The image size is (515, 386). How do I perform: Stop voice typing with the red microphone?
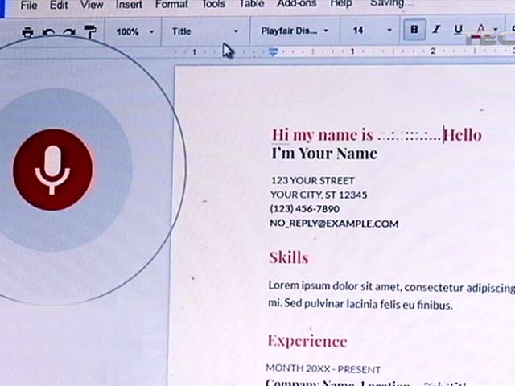(52, 170)
